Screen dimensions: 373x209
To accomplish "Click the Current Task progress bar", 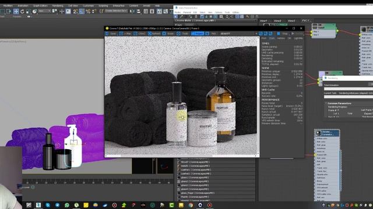I will pos(349,97).
